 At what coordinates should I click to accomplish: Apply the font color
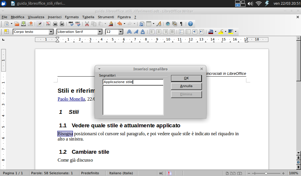211,32
